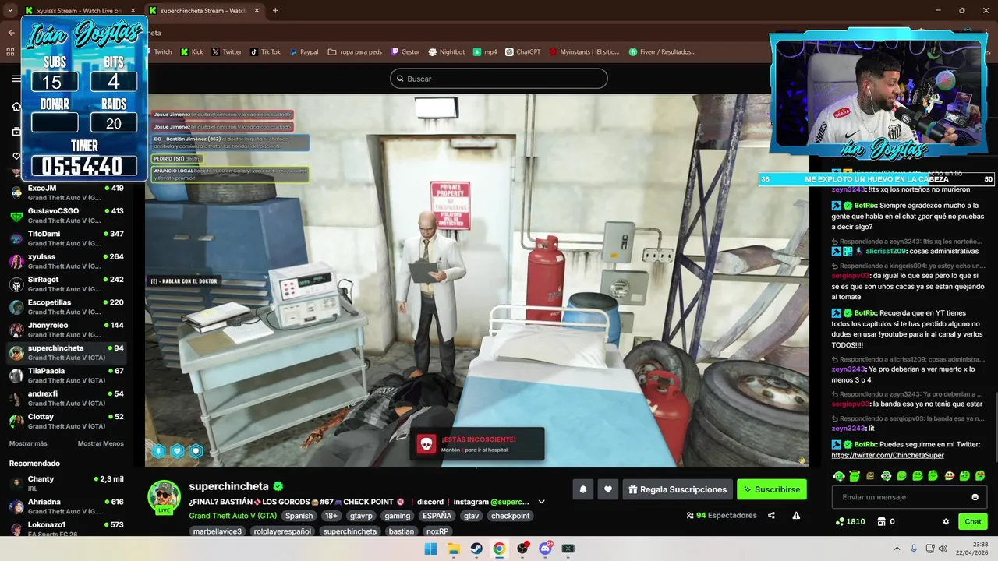The image size is (998, 561).
Task: Click Mostrar Menos in the sidebar
Action: 101,443
